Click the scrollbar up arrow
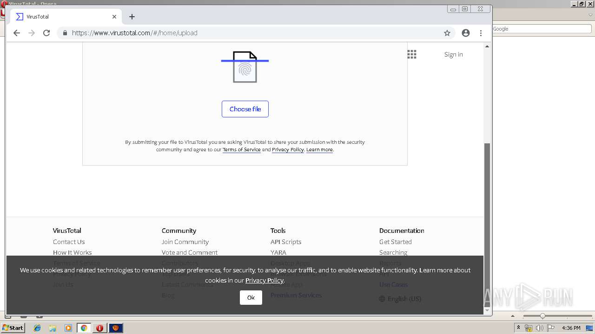The width and height of the screenshot is (595, 334). (487, 46)
